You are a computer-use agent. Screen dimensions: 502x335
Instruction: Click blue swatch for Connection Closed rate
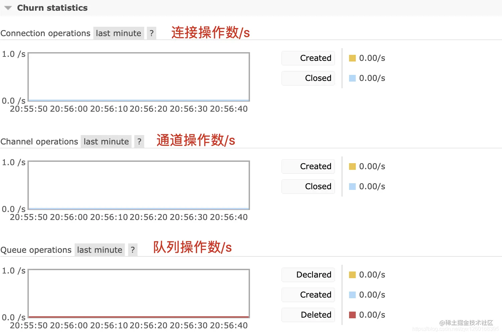pos(352,78)
